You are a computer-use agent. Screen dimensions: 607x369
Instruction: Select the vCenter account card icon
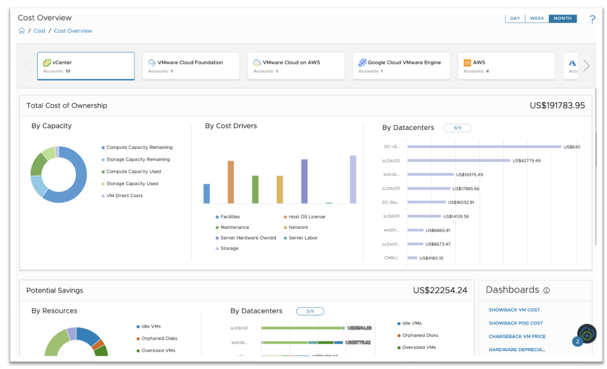[x=46, y=62]
